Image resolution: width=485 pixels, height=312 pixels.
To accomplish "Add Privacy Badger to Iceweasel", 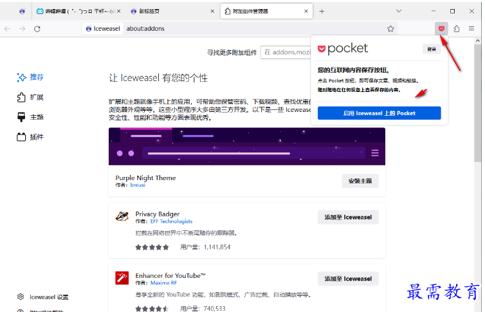I will [348, 217].
